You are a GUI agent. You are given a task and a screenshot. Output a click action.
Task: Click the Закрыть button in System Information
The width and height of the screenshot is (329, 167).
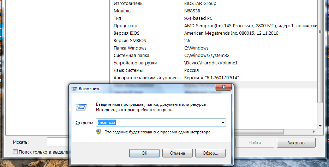[x=295, y=143]
